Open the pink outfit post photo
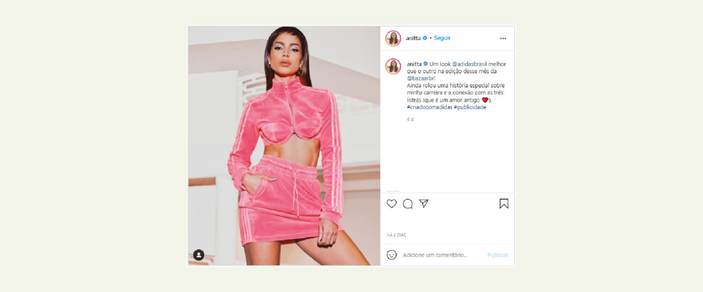 click(284, 145)
